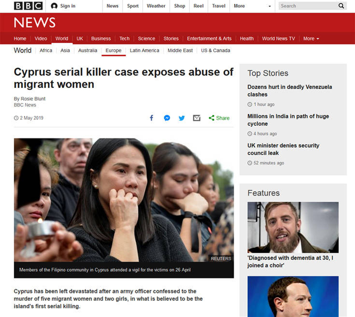Go to the Europe subsection

[x=113, y=50]
